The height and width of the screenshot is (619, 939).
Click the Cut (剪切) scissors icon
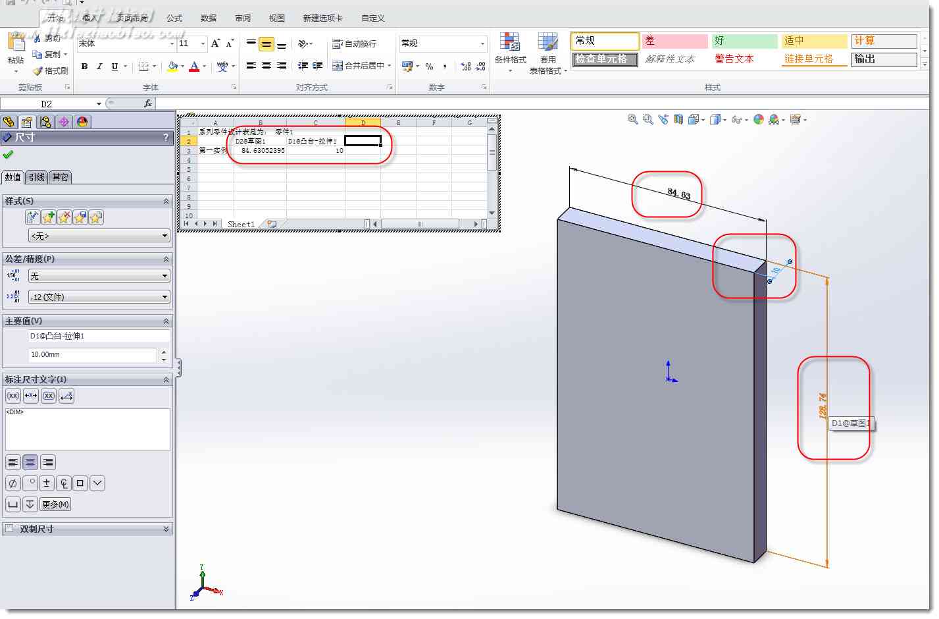37,38
